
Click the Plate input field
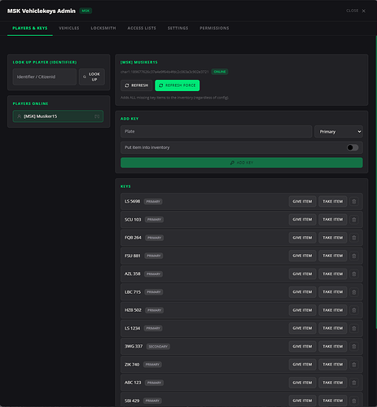tap(216, 131)
